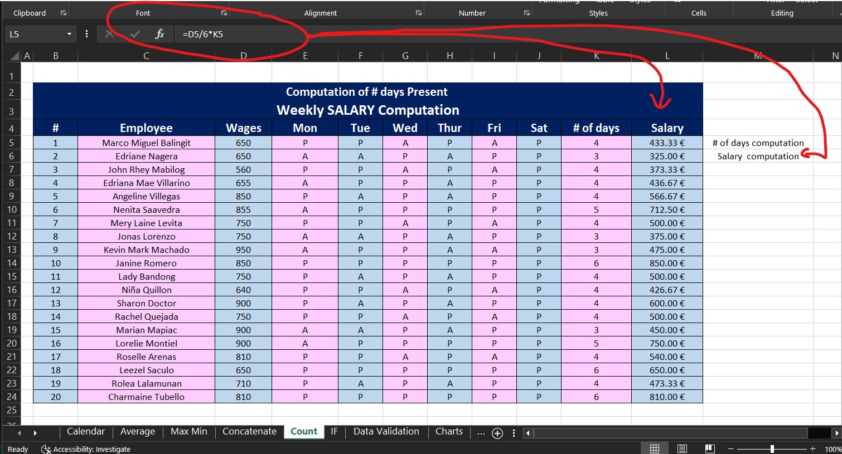Select cell Janine Romero
Image resolution: width=842 pixels, height=454 pixels.
point(146,263)
